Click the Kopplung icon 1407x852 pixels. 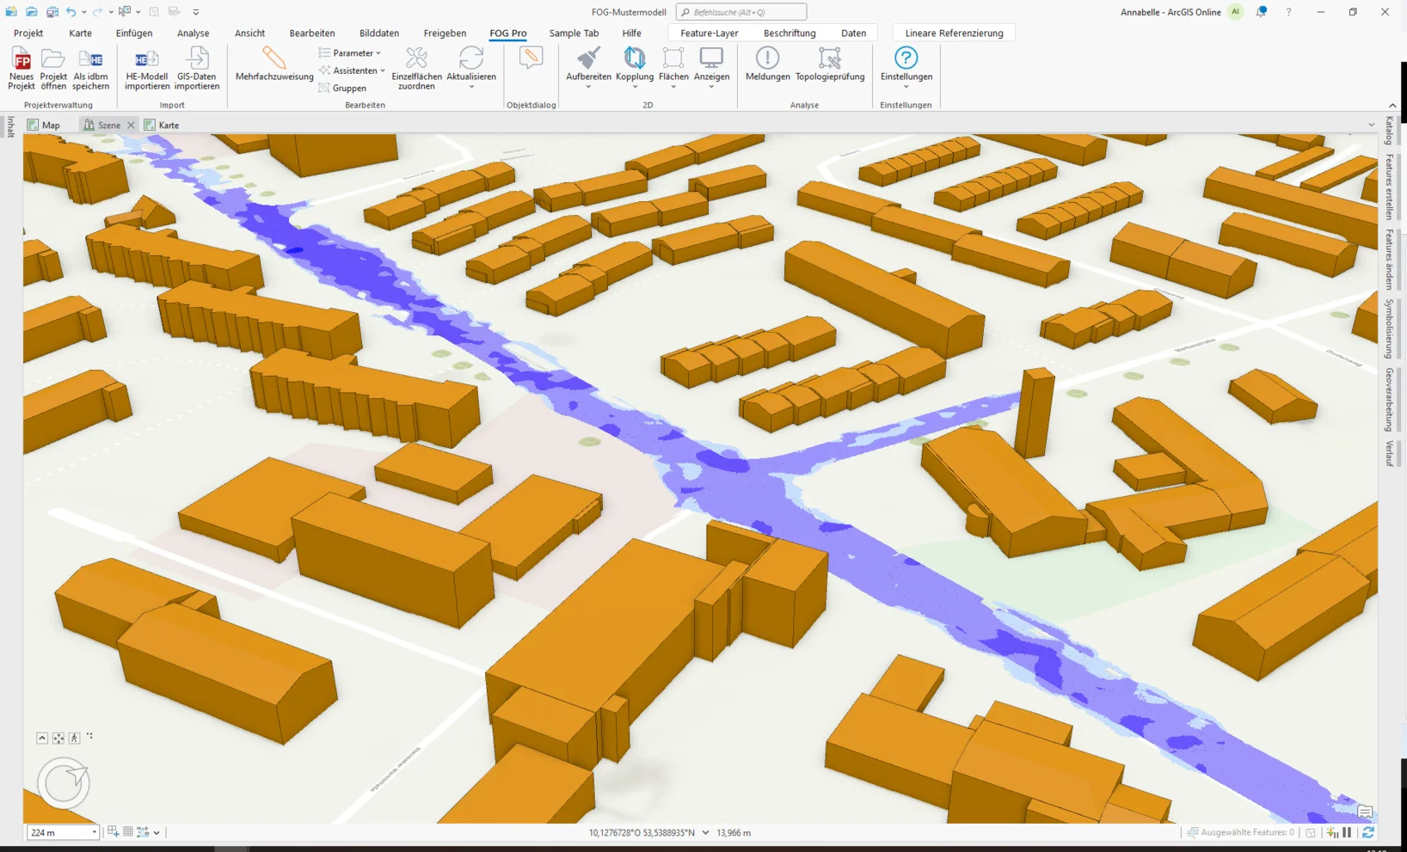[635, 58]
